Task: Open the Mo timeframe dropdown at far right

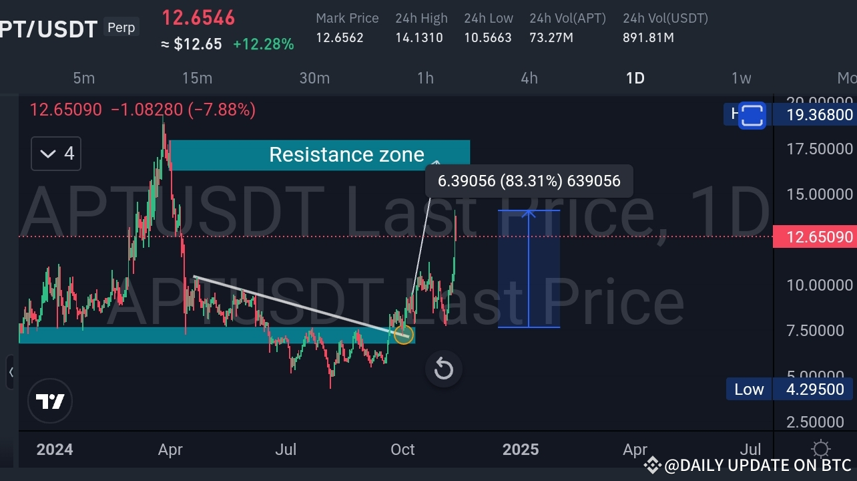Action: click(848, 78)
